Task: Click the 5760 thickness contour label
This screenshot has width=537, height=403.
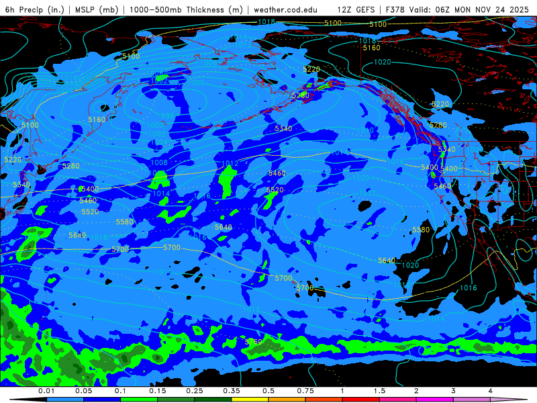Action: click(254, 342)
